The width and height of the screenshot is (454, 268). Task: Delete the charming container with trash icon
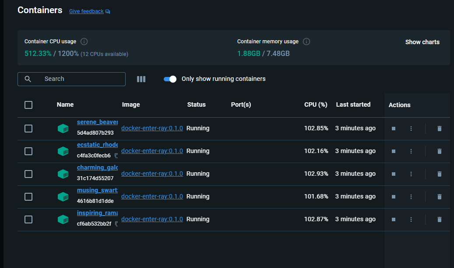click(x=440, y=174)
